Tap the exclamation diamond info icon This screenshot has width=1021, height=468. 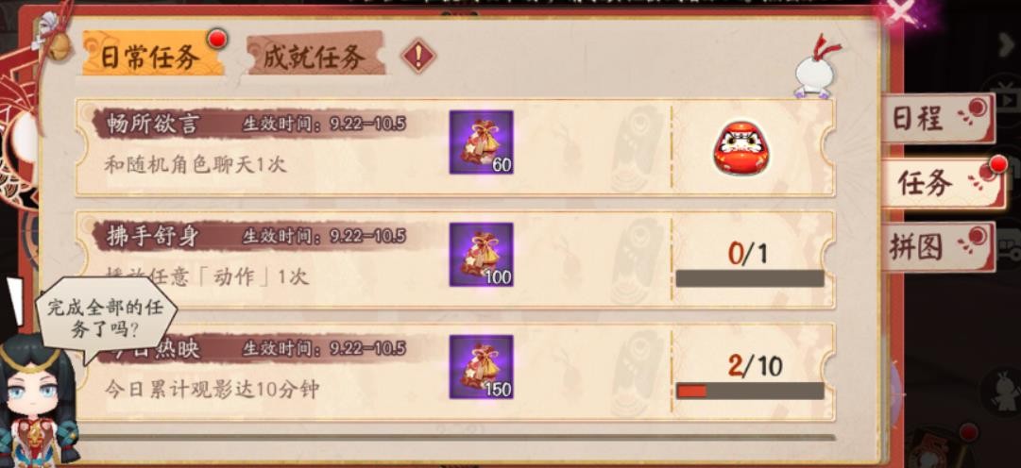417,56
